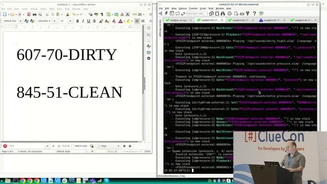The image size is (327, 184).
Task: Open terminal icon in taskbar
Action: [x=15, y=180]
